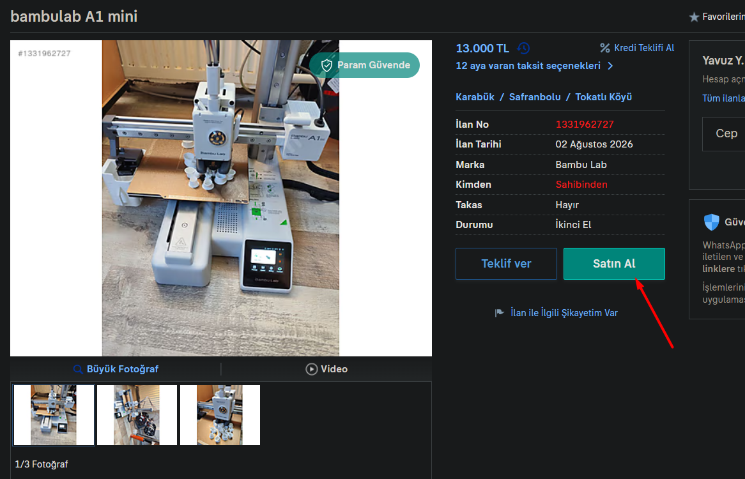The image size is (745, 479).
Task: Select the first printer photo thumbnail
Action: 54,415
